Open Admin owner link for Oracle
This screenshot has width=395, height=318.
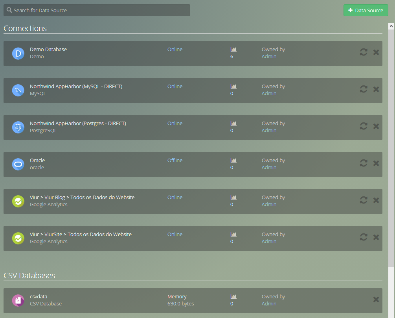[x=269, y=167]
